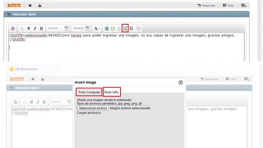Click the Cargar archivo(s) link
Screen dimensions: 263x148
point(89,113)
